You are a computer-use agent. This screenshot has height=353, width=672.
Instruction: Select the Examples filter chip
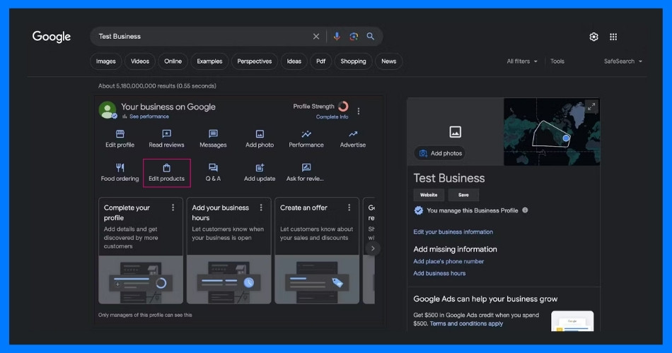point(209,61)
